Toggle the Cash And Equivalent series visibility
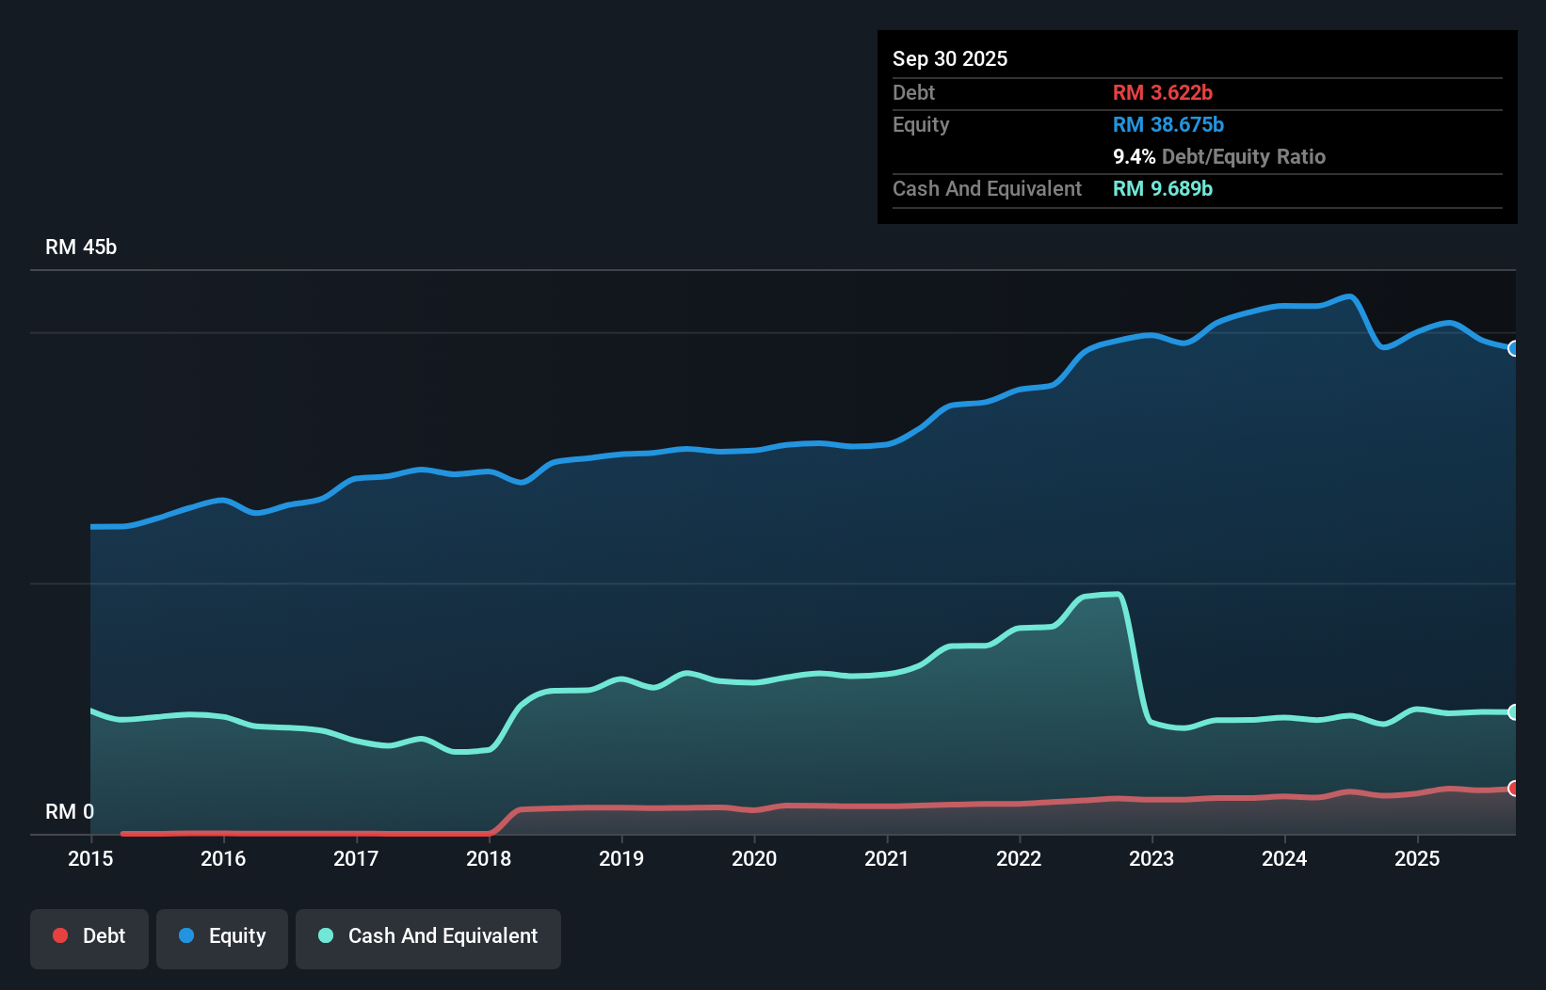 point(428,938)
